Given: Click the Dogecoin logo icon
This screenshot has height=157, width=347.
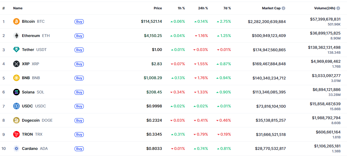Looking at the screenshot, I should 16,120.
